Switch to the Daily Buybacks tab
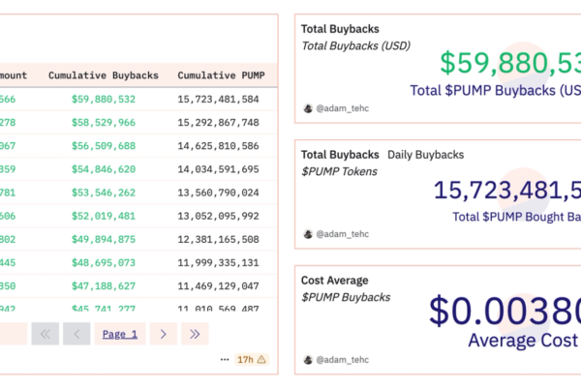 tap(425, 155)
